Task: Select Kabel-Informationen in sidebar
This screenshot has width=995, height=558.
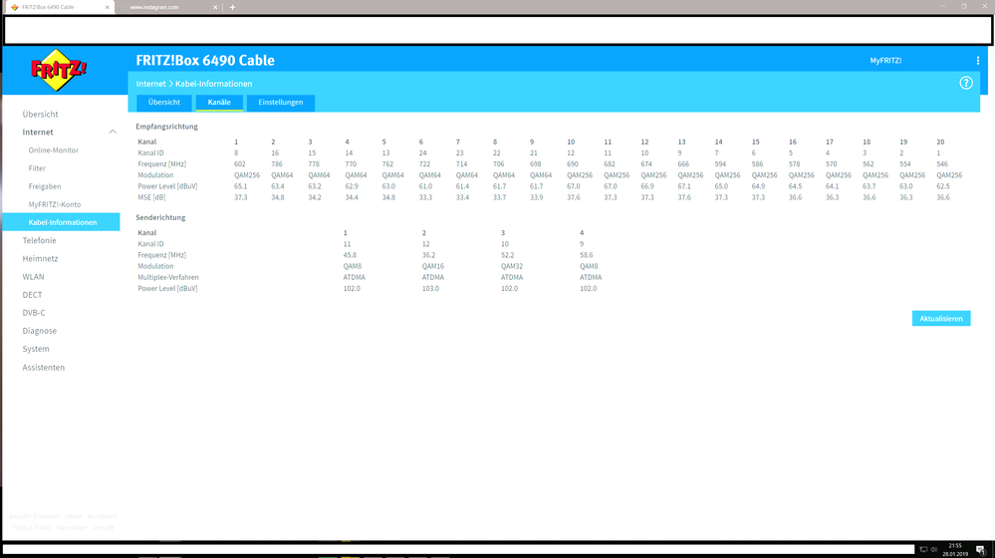Action: [x=62, y=222]
